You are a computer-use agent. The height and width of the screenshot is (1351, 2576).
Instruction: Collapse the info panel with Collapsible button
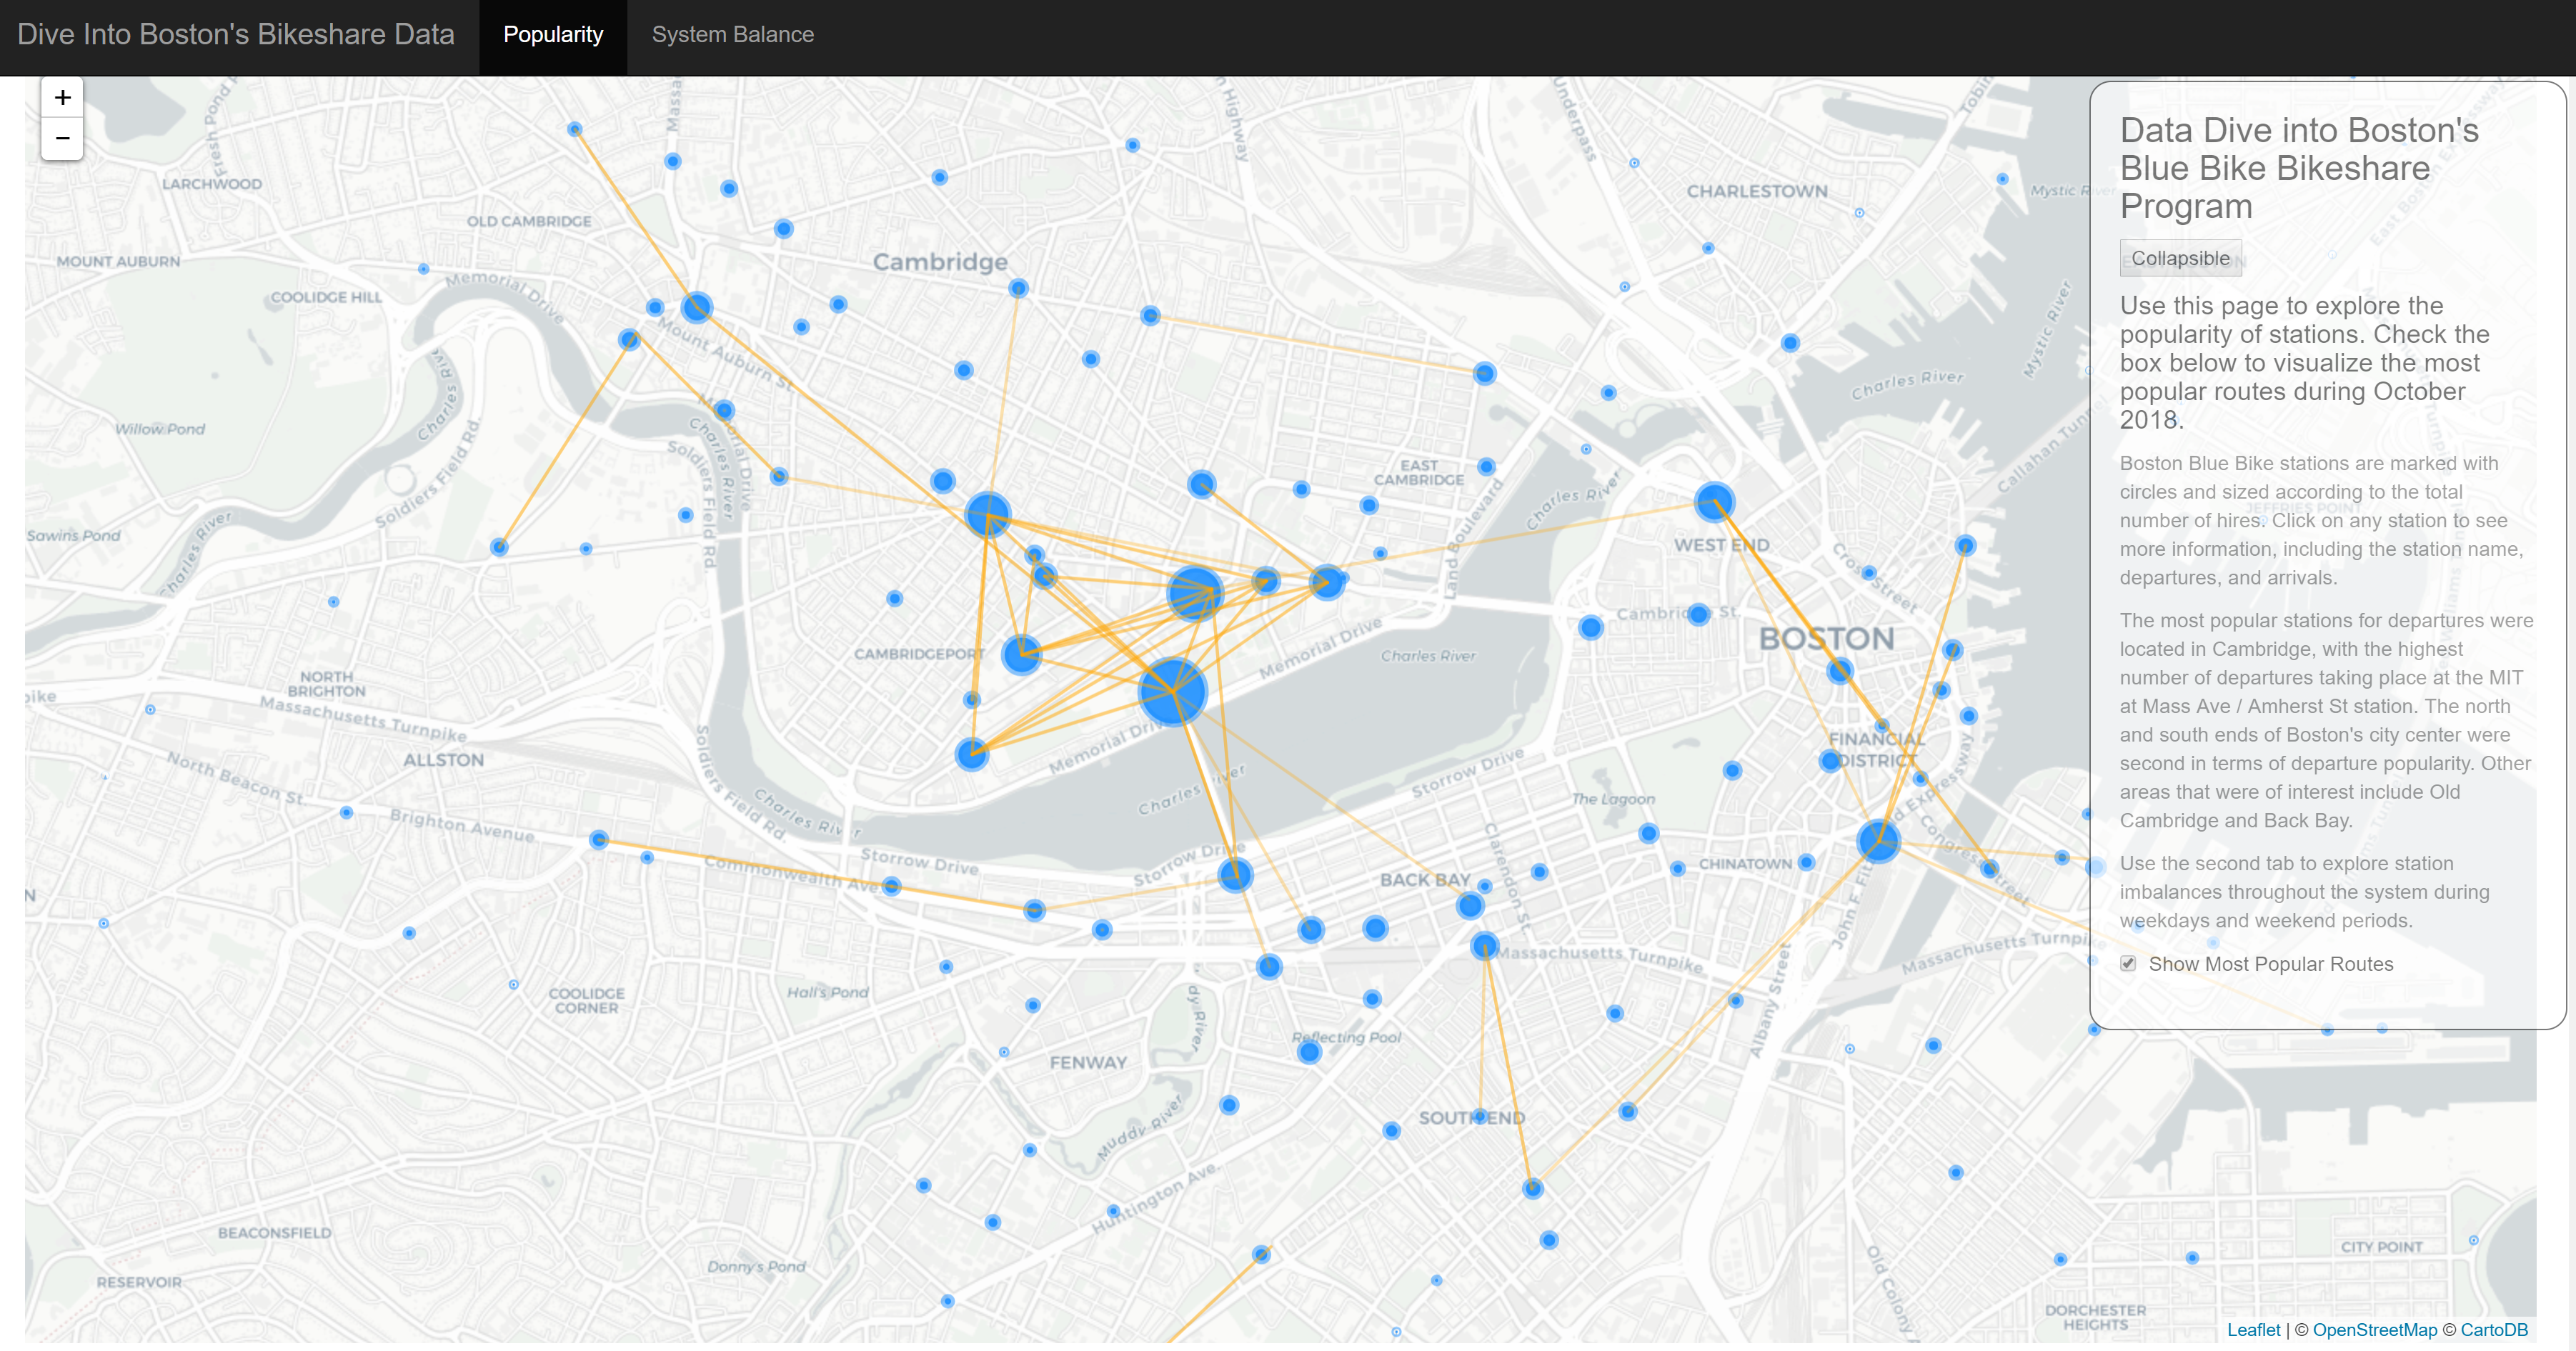click(2180, 258)
